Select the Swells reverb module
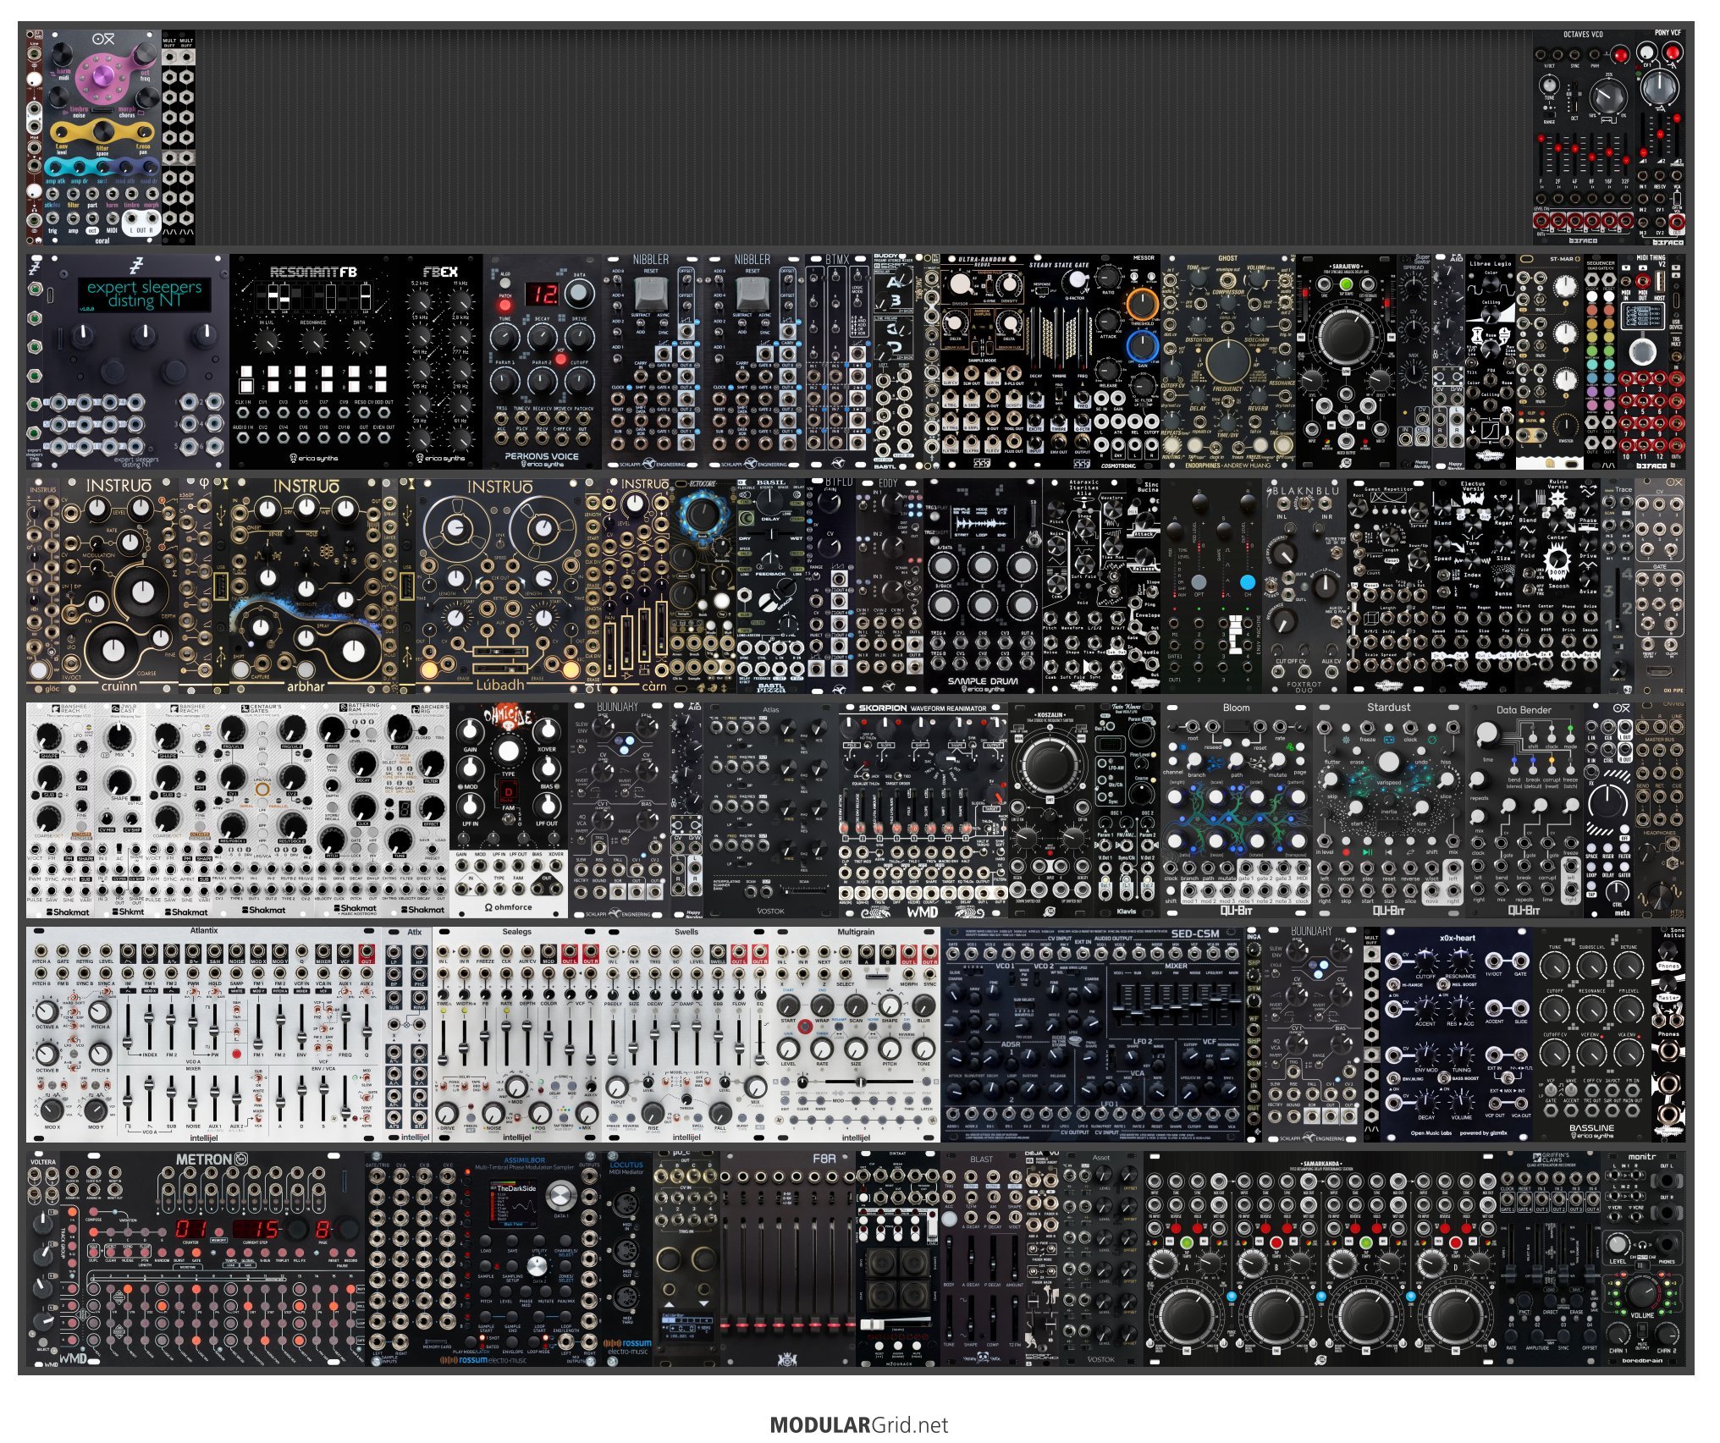 click(686, 1034)
